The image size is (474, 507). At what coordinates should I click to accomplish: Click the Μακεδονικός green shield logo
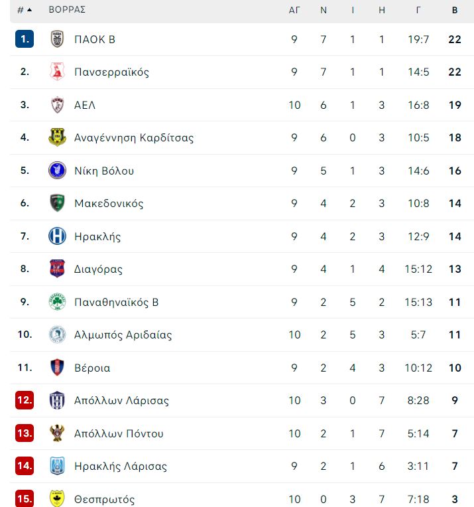pyautogui.click(x=57, y=203)
